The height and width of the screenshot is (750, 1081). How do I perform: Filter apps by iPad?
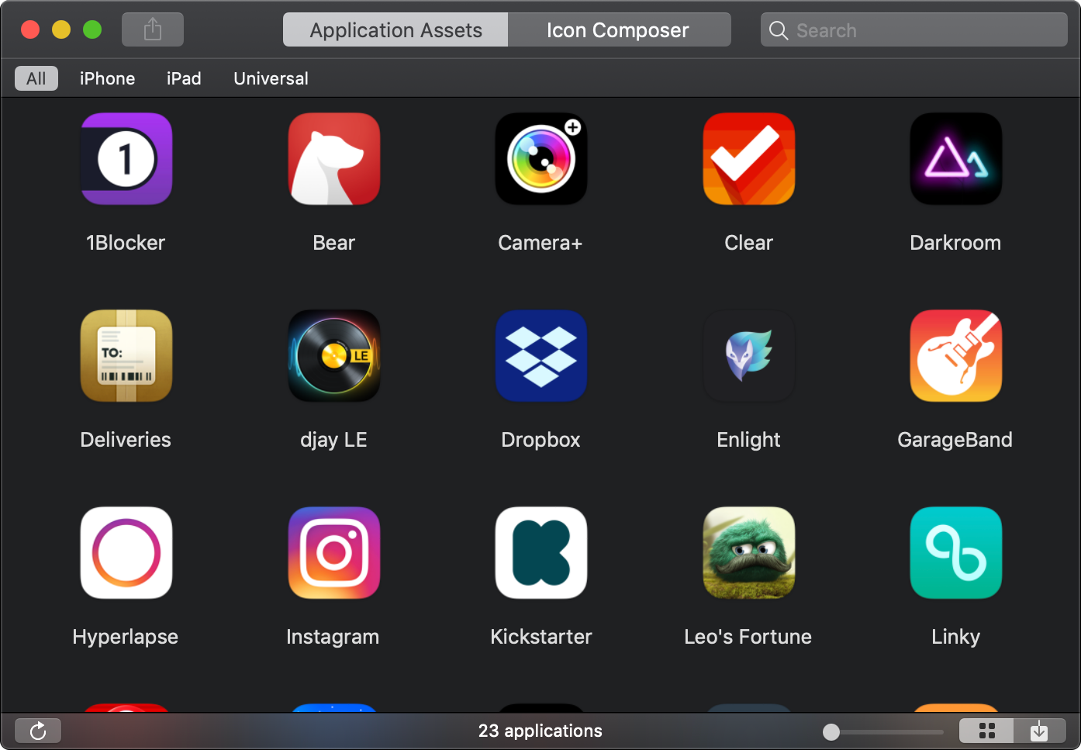184,78
